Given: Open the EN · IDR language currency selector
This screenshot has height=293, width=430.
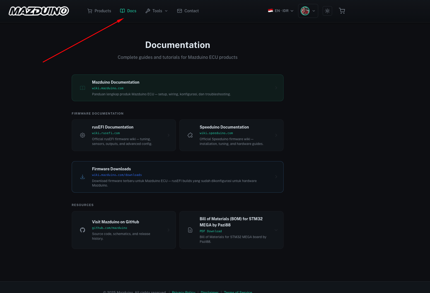Looking at the screenshot, I should point(281,11).
